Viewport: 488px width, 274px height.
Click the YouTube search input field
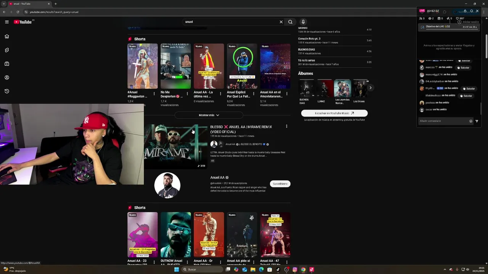pos(231,22)
